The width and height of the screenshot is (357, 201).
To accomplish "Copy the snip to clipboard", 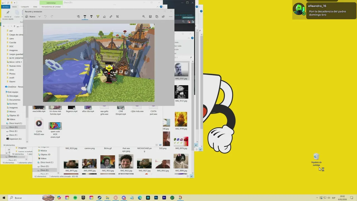I will pos(157,16).
